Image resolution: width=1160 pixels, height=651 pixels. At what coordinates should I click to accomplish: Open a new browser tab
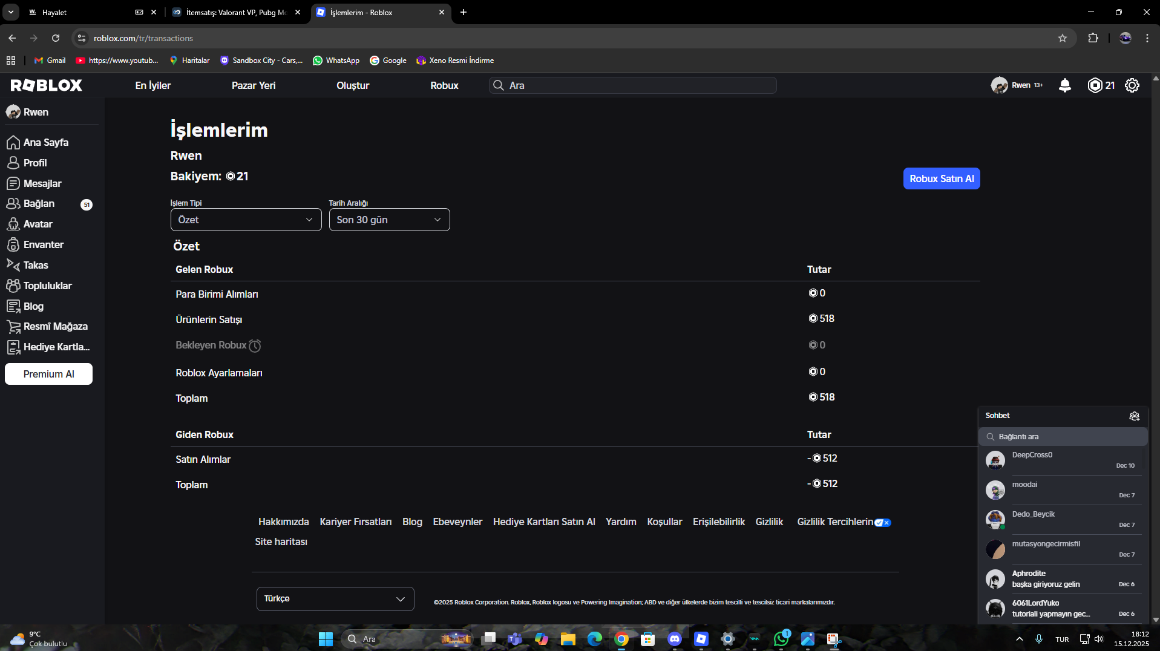(464, 12)
